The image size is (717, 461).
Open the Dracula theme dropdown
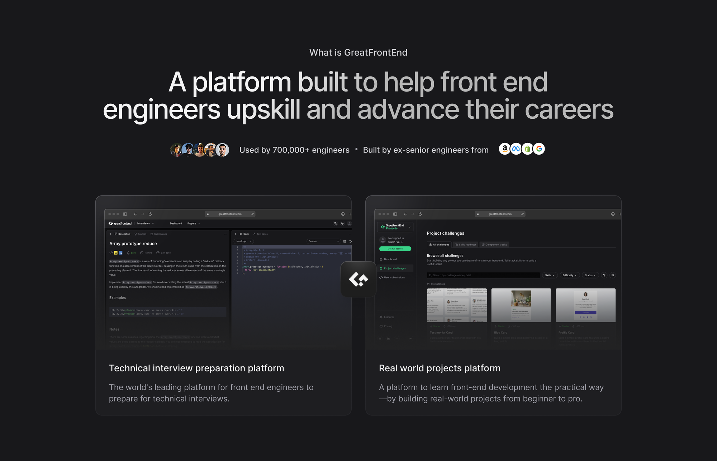tap(323, 241)
